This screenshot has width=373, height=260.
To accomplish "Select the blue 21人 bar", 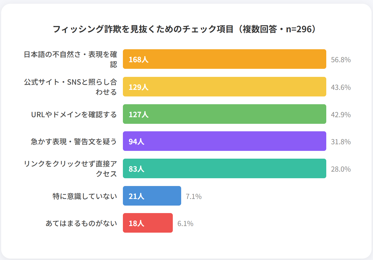I will click(x=152, y=196).
